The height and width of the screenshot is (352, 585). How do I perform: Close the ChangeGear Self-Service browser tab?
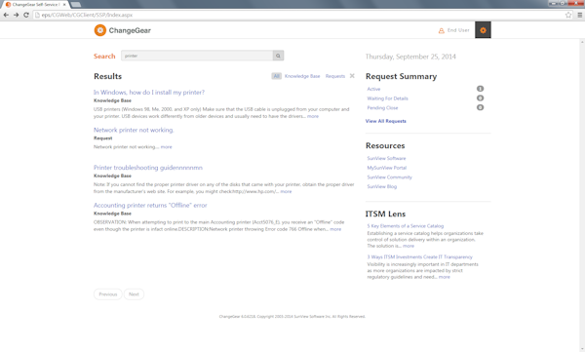click(x=64, y=5)
